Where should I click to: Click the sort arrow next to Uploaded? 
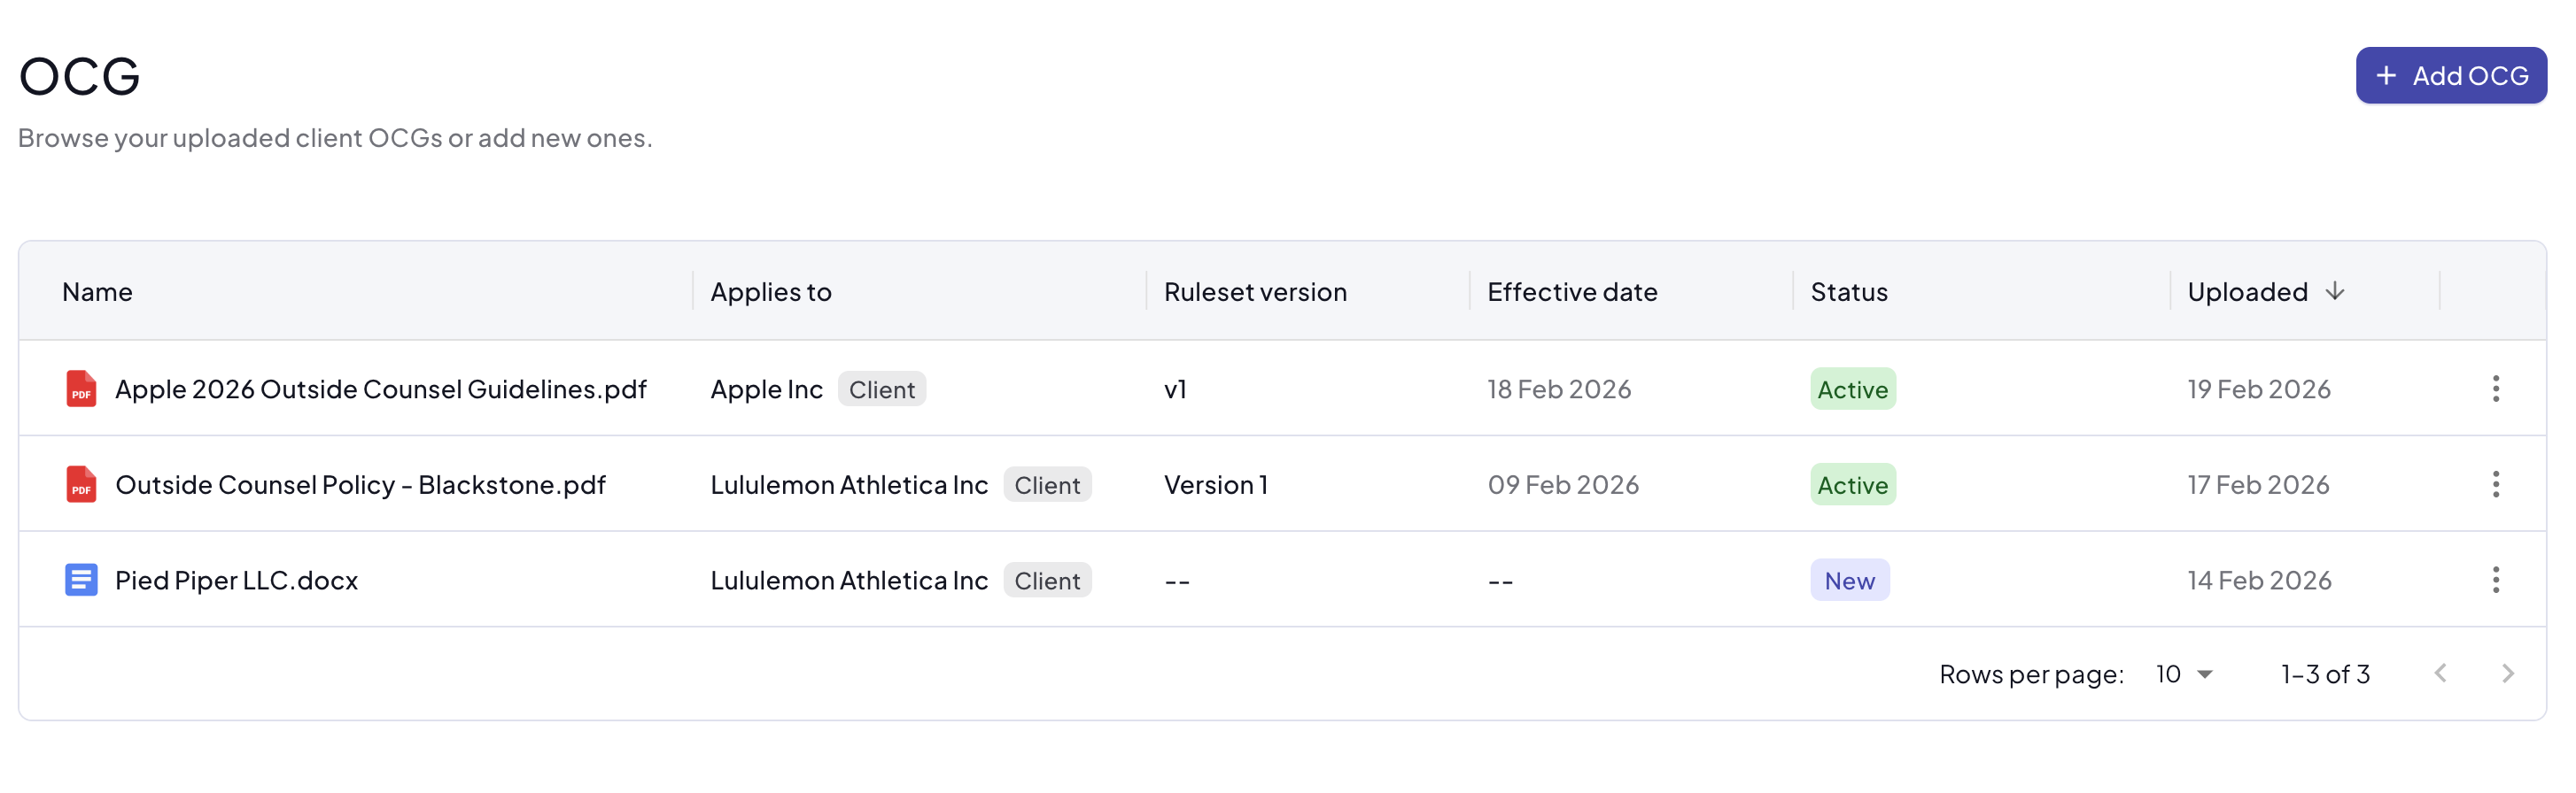(2334, 290)
